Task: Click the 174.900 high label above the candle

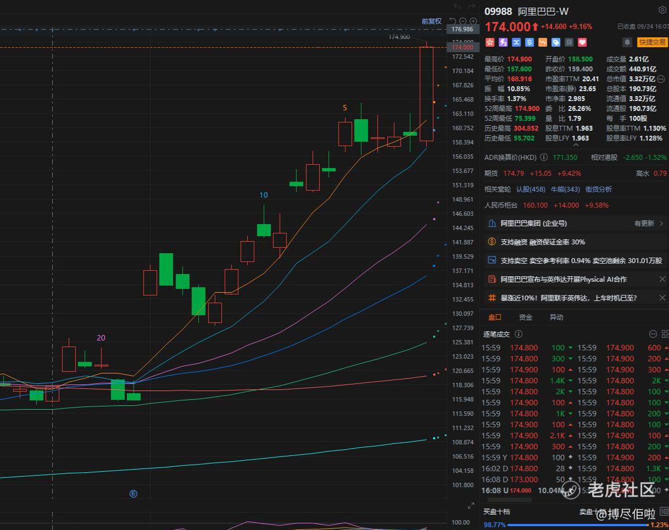Action: (x=399, y=37)
